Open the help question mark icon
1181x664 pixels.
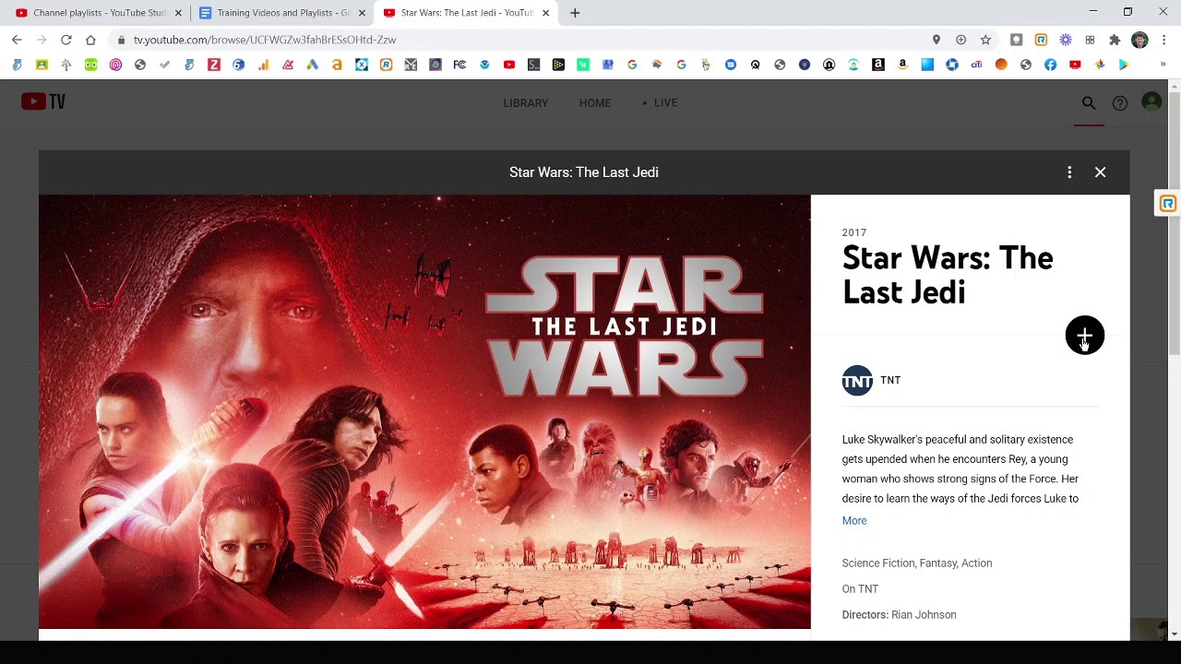point(1120,103)
